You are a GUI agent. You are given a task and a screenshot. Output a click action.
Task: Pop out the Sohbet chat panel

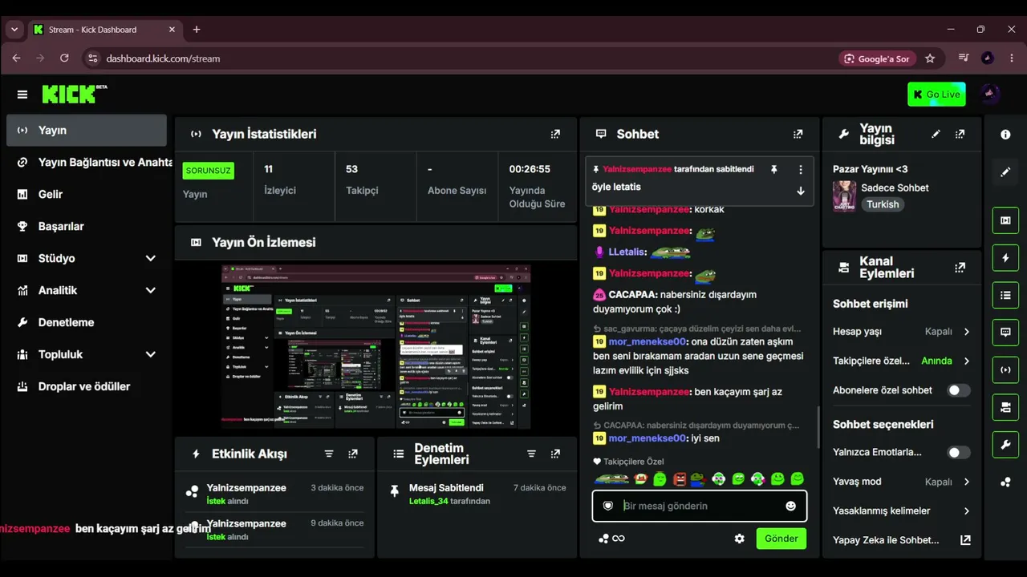798,134
